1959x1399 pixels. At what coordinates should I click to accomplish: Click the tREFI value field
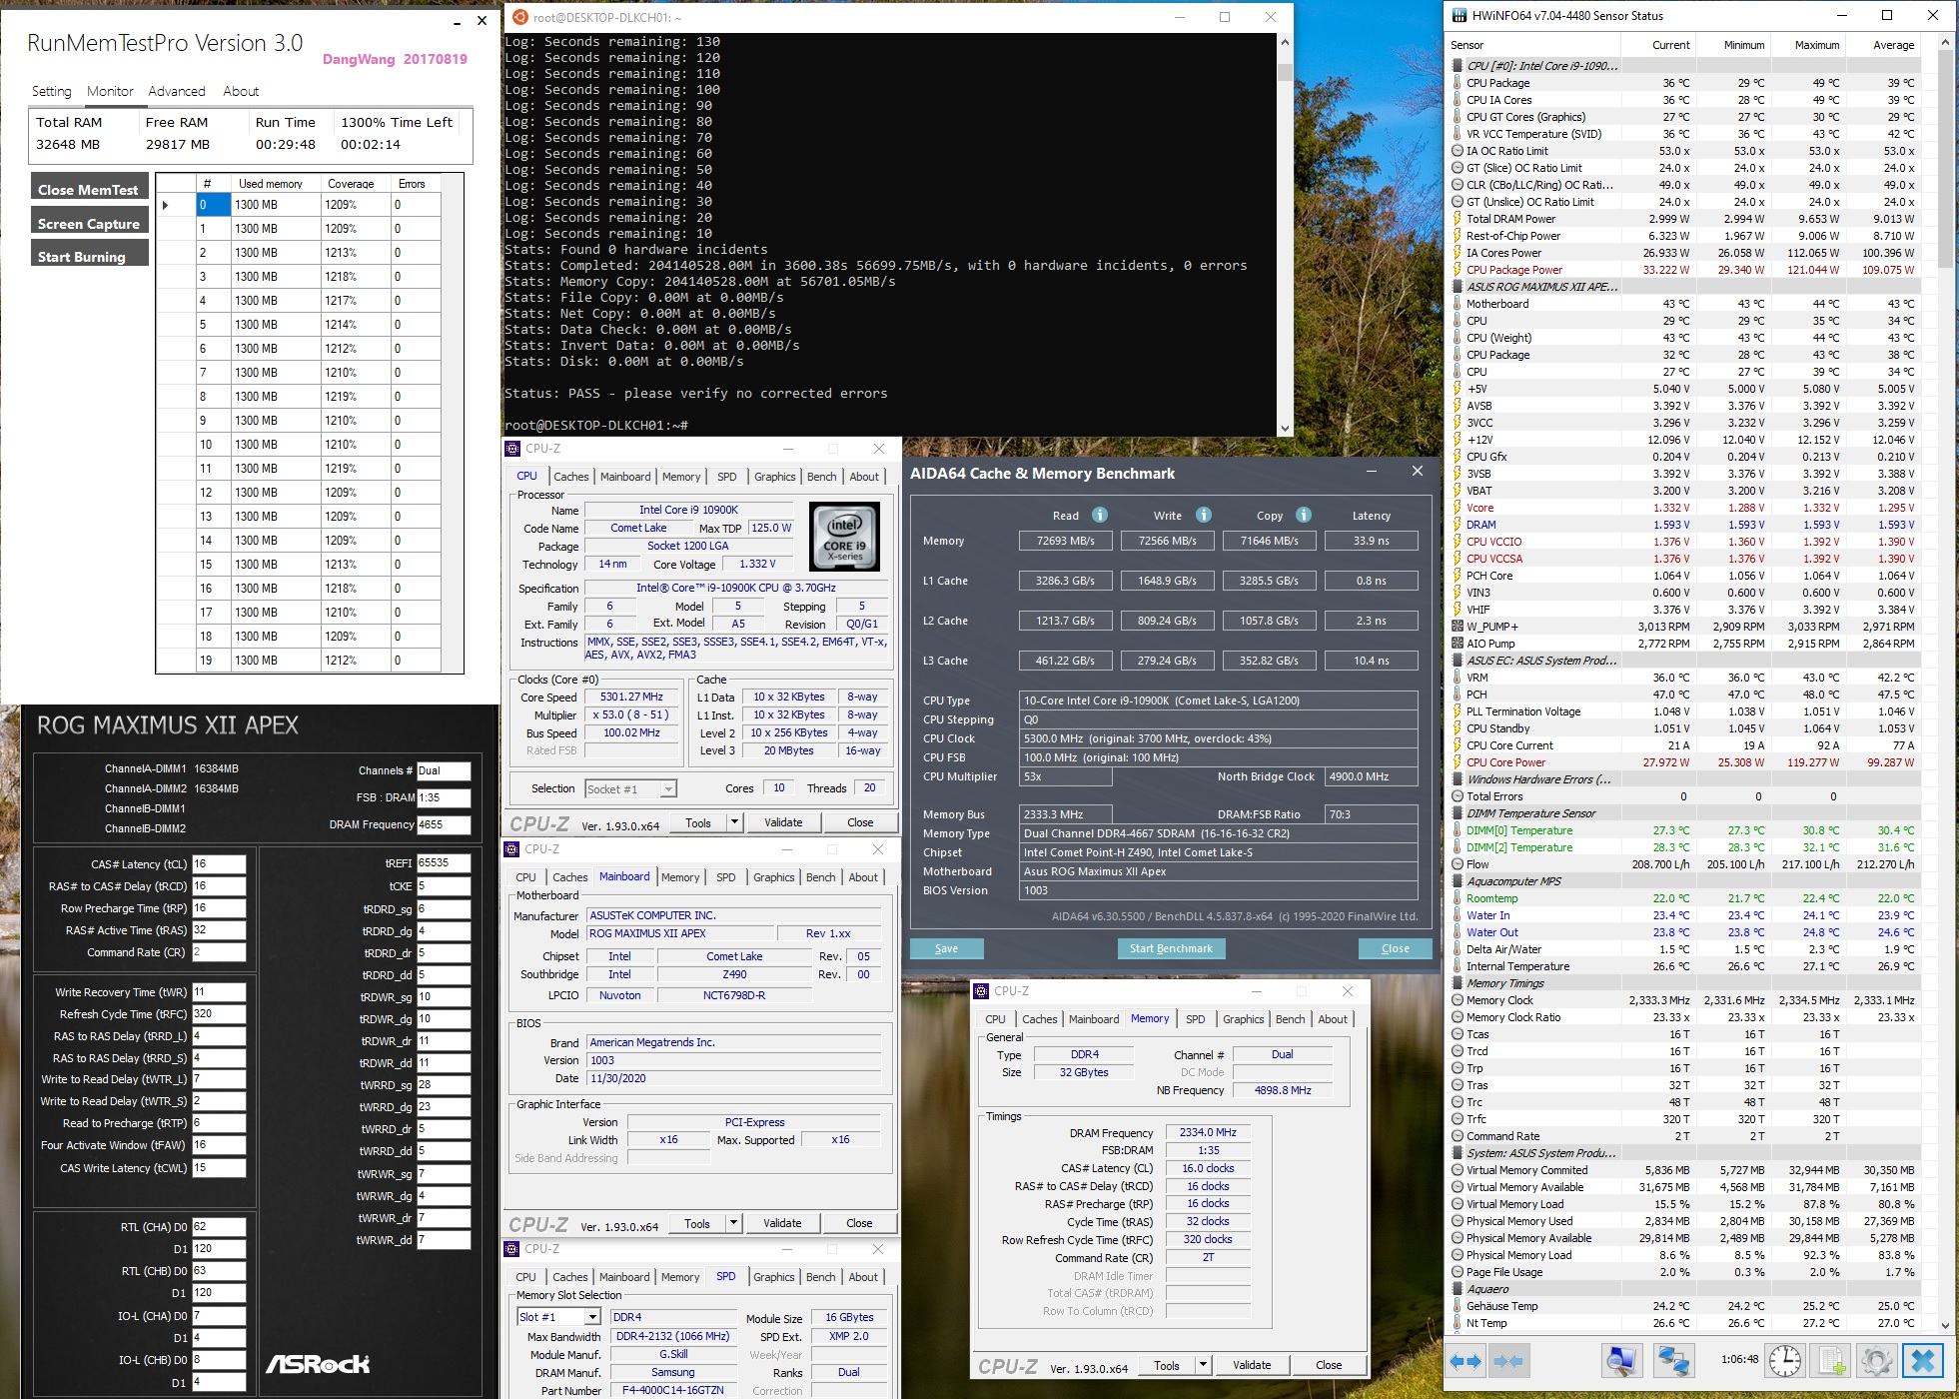(443, 862)
